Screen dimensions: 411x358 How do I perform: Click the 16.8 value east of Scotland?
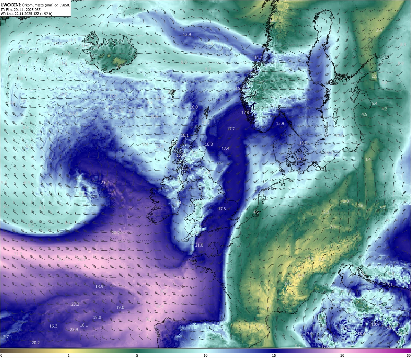[x=209, y=144]
